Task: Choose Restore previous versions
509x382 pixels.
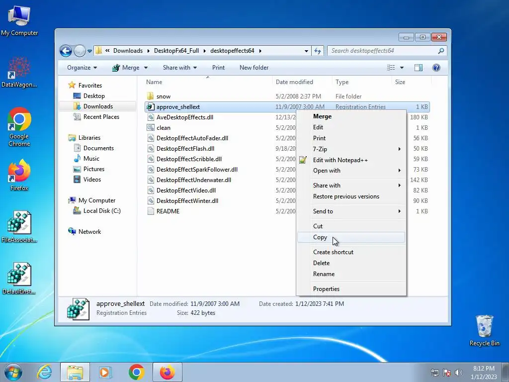Action: tap(351, 196)
